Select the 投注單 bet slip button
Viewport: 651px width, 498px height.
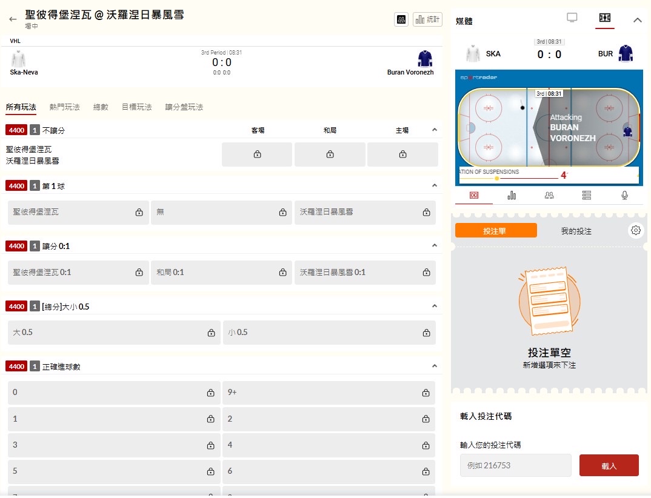(x=495, y=231)
